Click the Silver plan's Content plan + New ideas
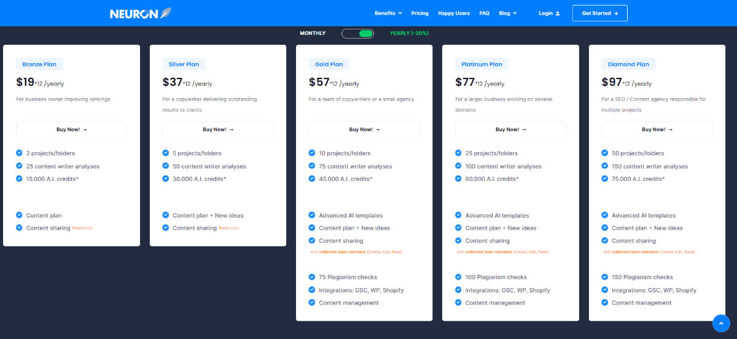Screen dimensions: 737x339 tap(208, 216)
